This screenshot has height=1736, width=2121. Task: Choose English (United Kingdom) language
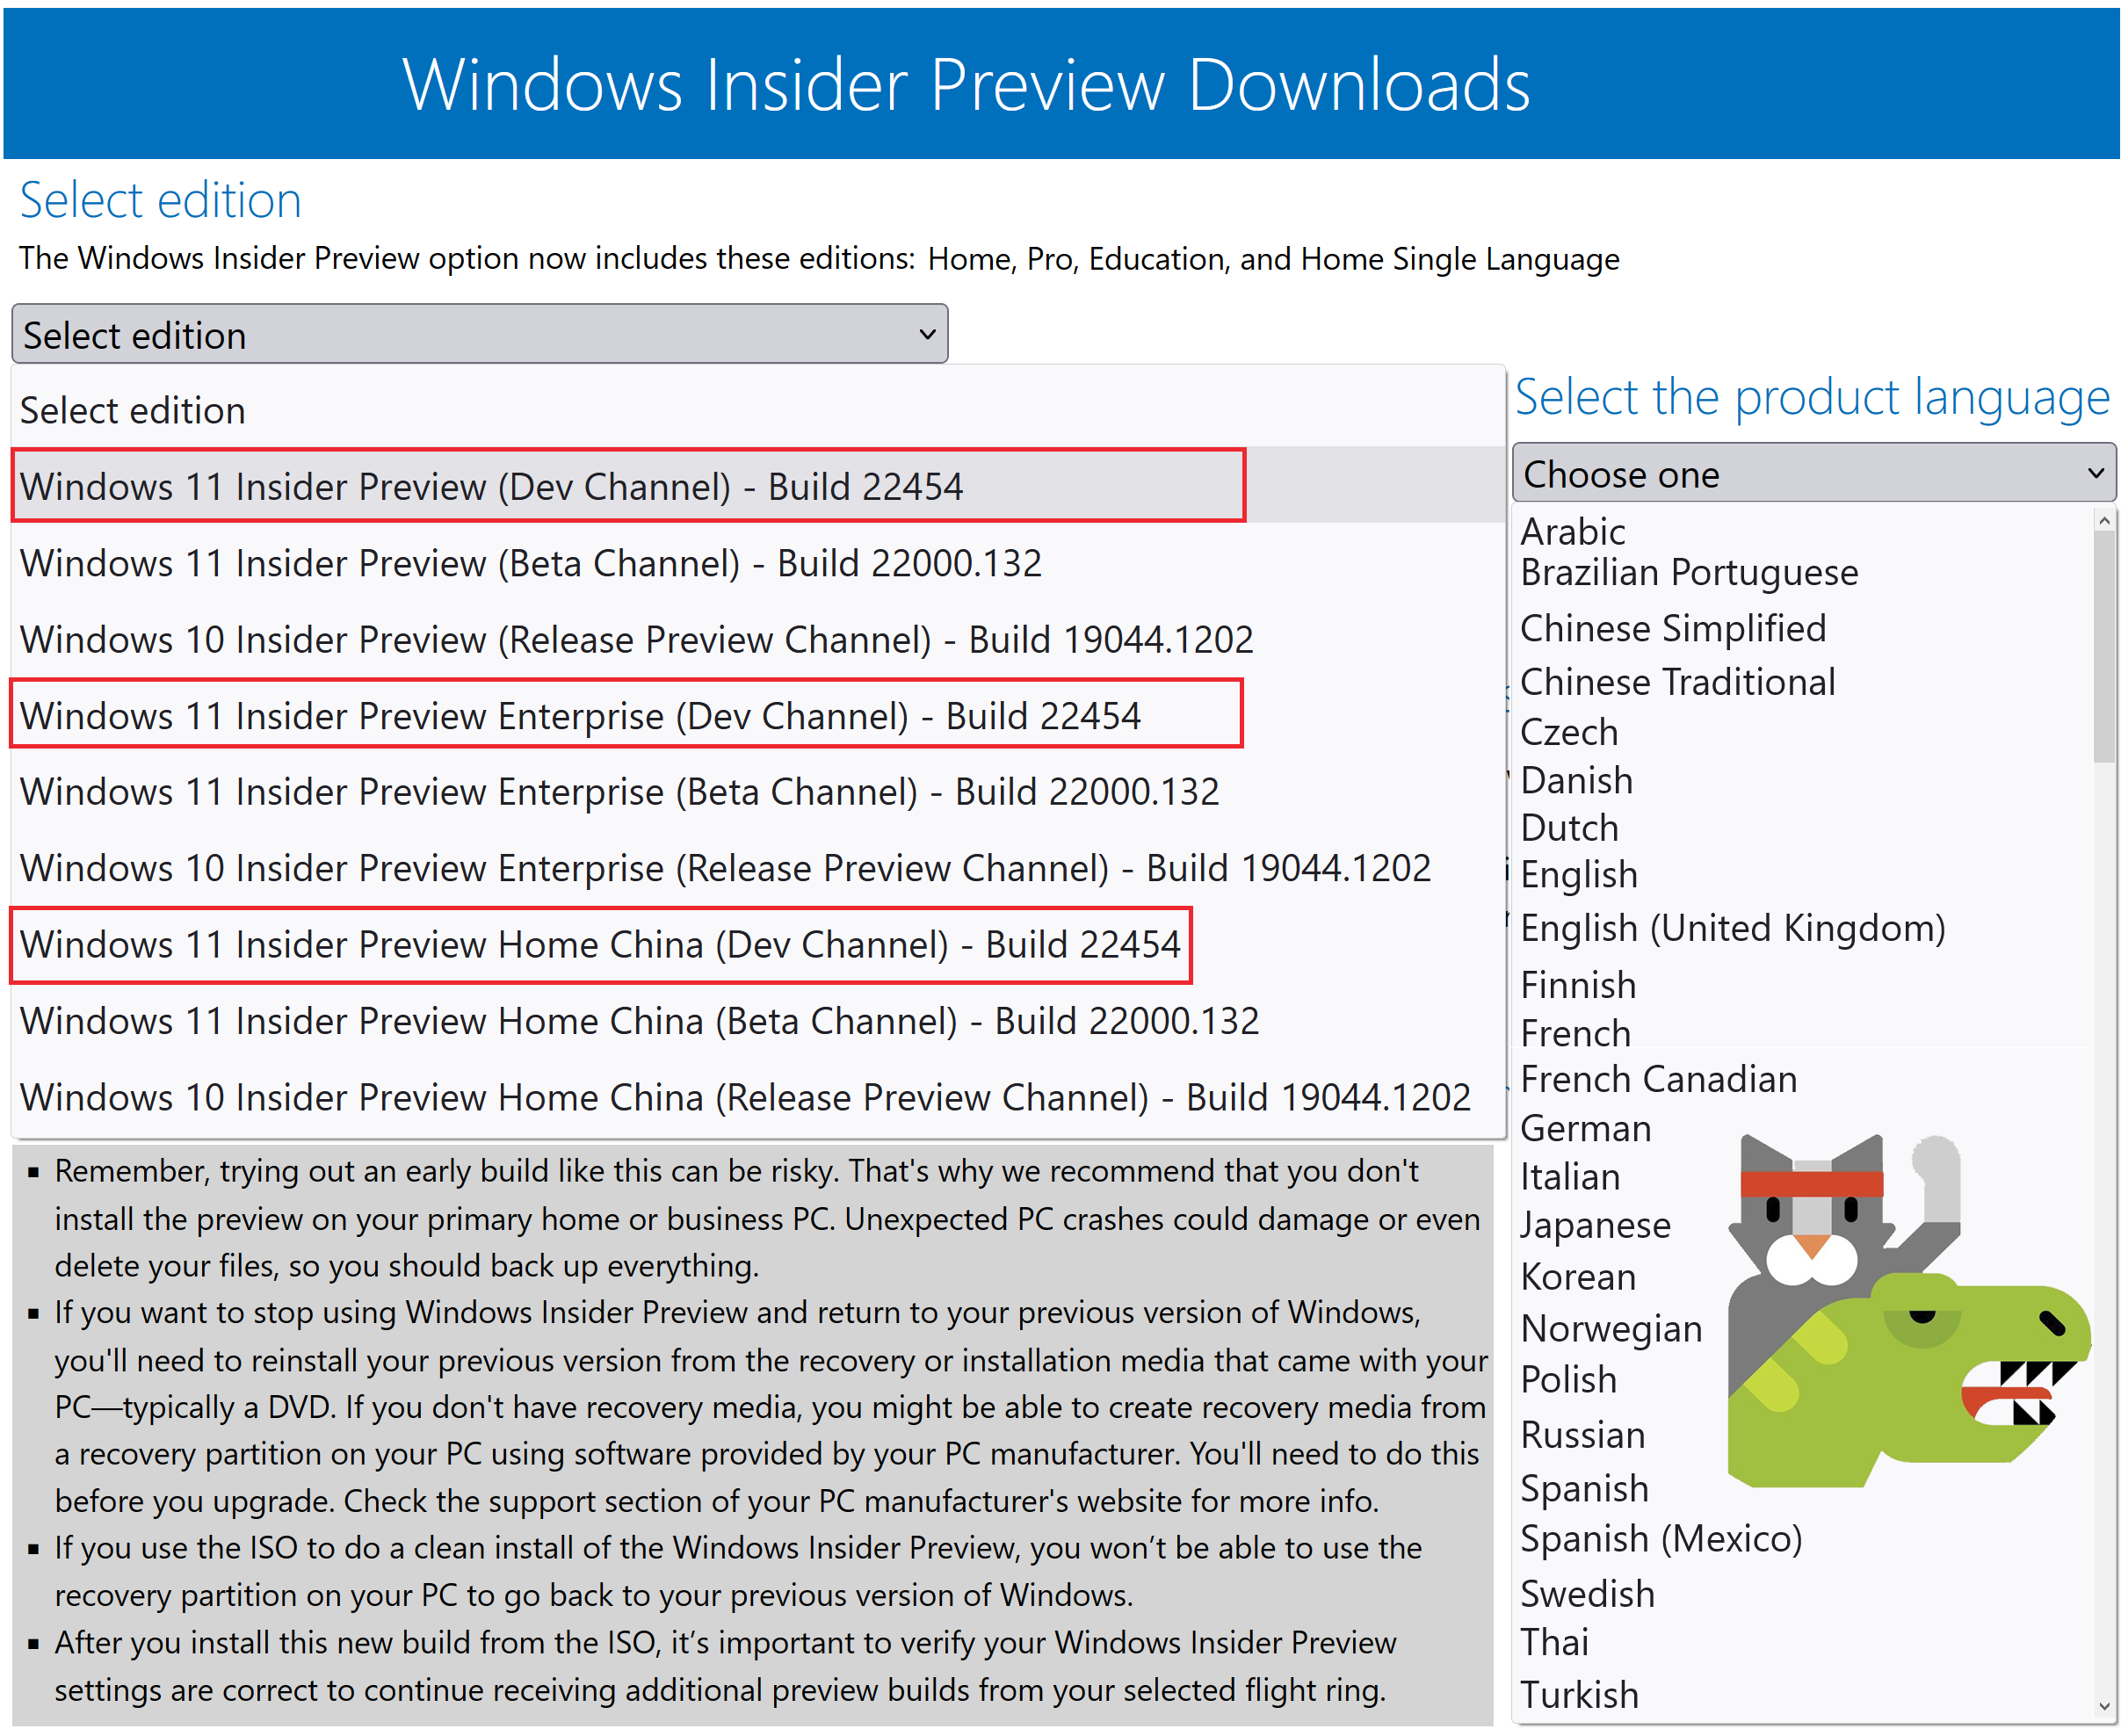click(x=1732, y=928)
